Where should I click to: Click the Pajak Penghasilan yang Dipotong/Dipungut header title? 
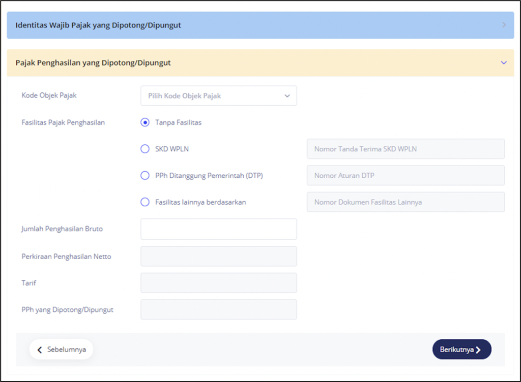pos(93,63)
